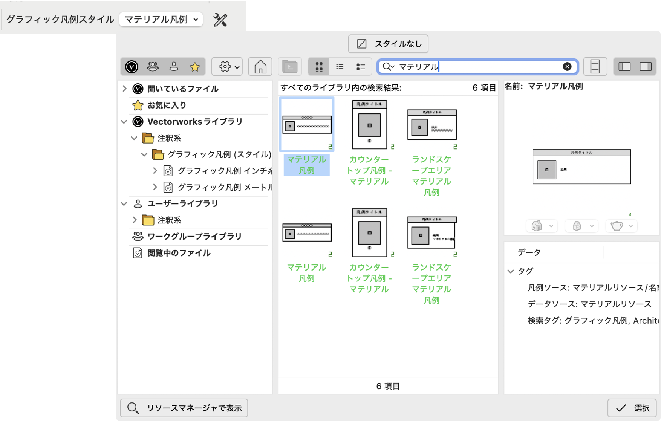Select ワークグループライブラリ in the tree

tap(194, 237)
